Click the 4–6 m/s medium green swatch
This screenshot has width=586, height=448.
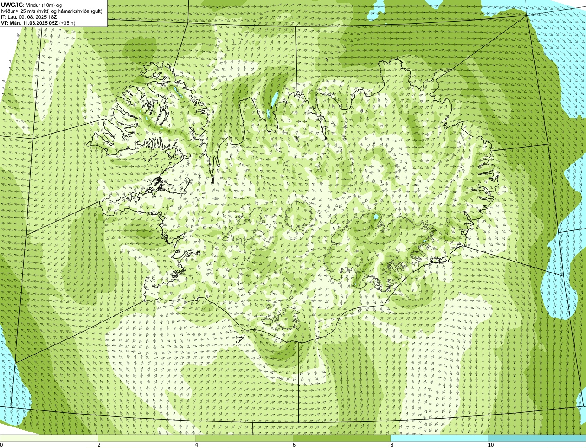coord(244,438)
